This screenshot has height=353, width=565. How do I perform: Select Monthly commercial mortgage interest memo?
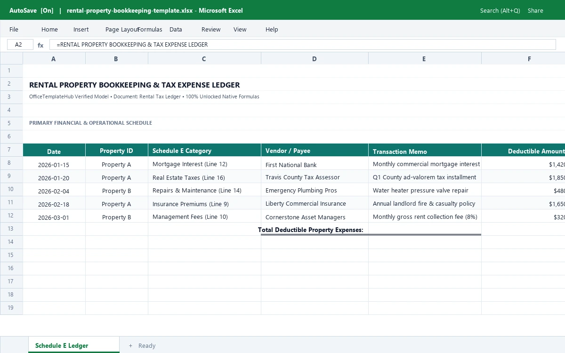tap(424, 164)
